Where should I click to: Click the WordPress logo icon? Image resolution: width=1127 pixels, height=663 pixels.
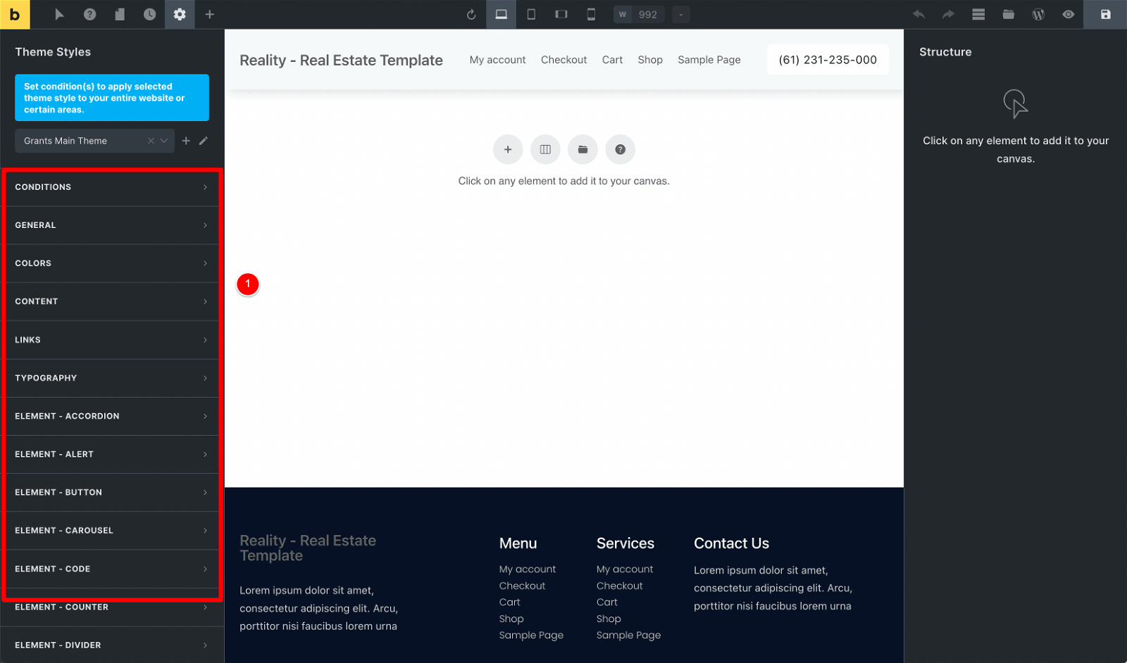click(1038, 14)
